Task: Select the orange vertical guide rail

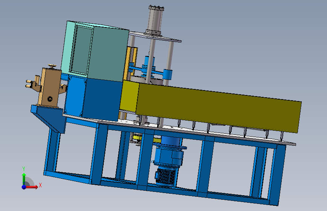Action: pos(131,63)
